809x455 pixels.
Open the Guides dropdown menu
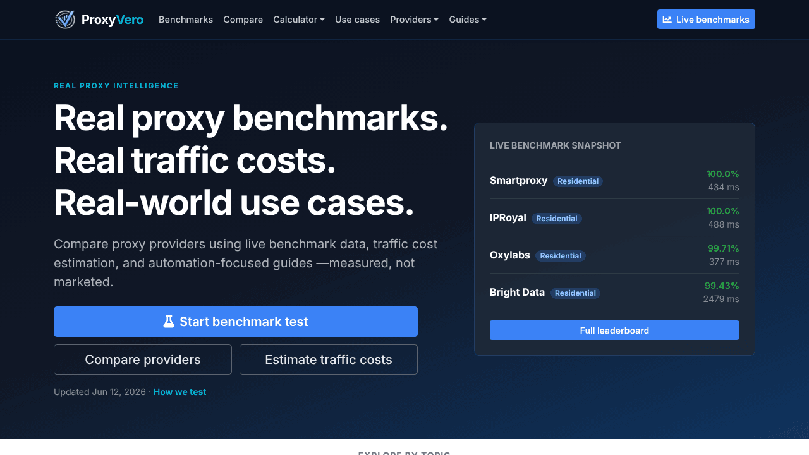[468, 20]
